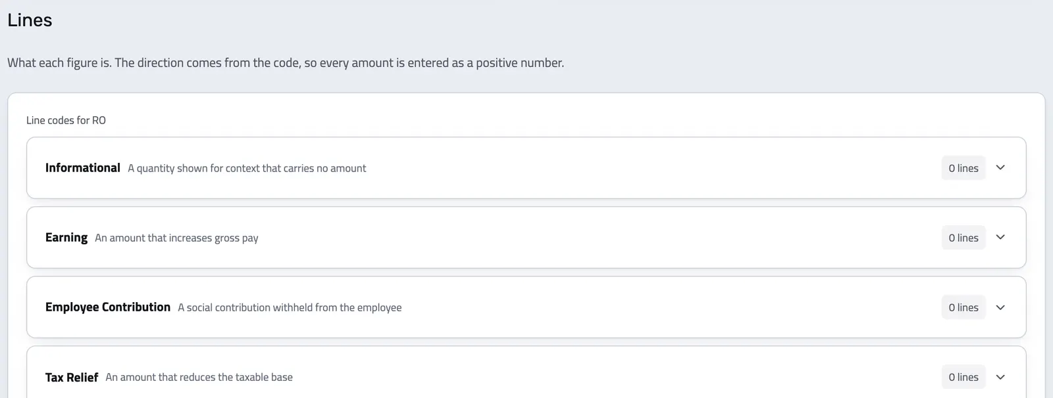Click the Tax Relief heading
This screenshot has height=398, width=1053.
tap(72, 377)
